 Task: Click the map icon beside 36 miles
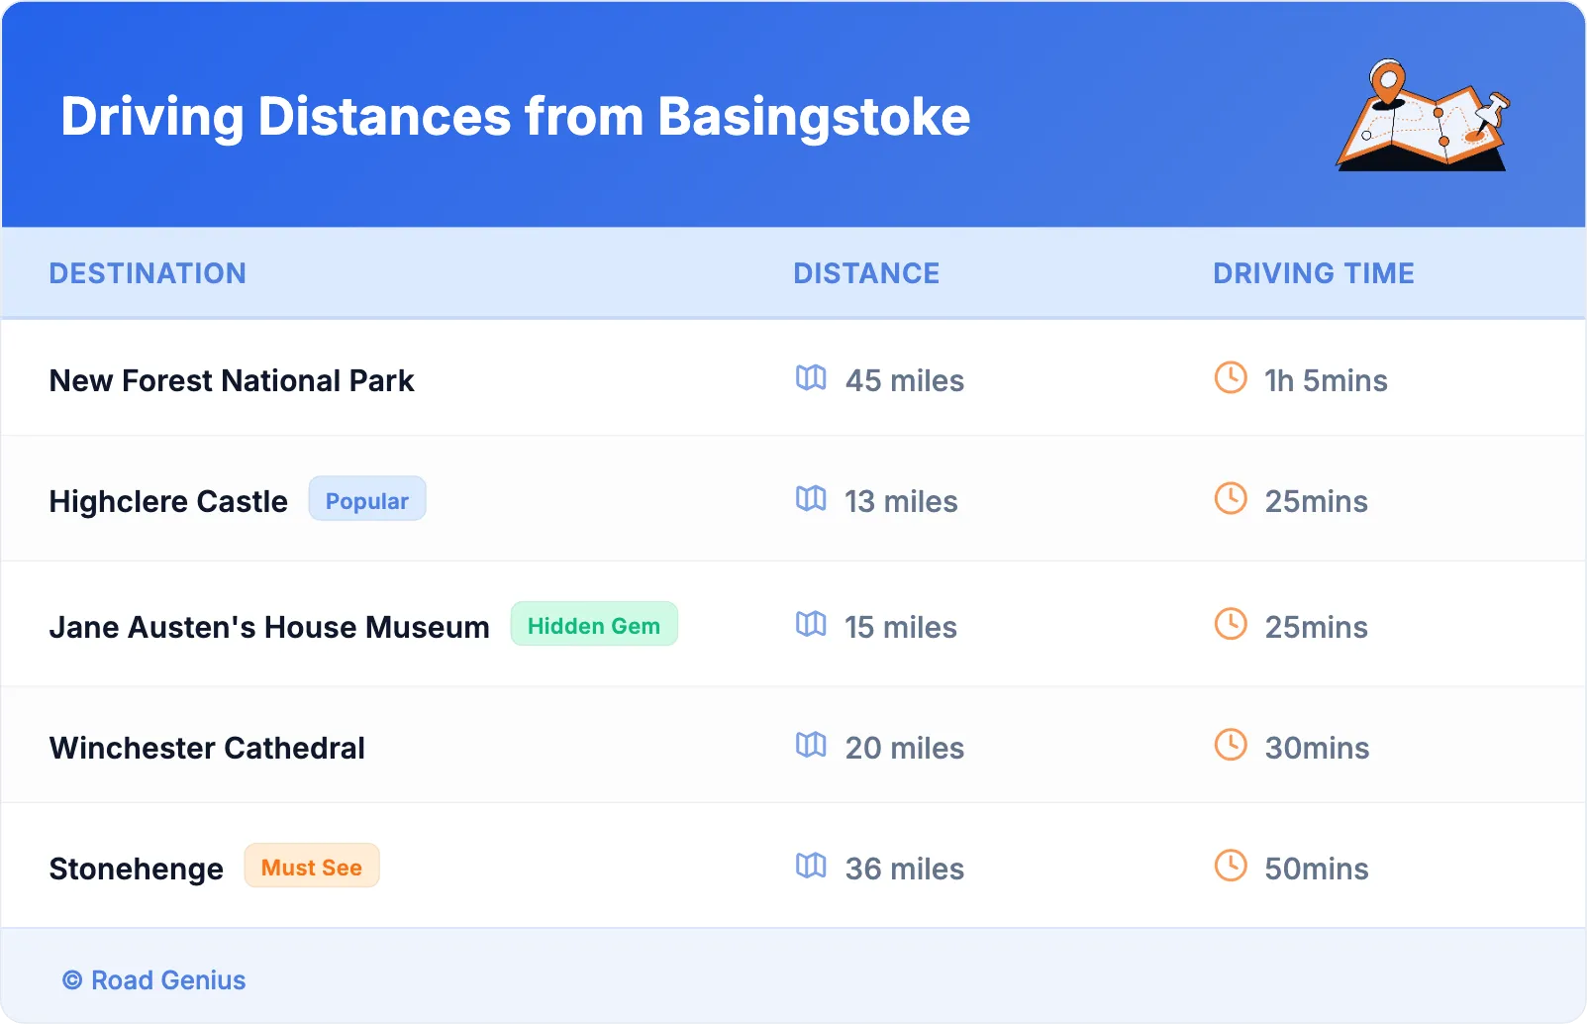(811, 867)
